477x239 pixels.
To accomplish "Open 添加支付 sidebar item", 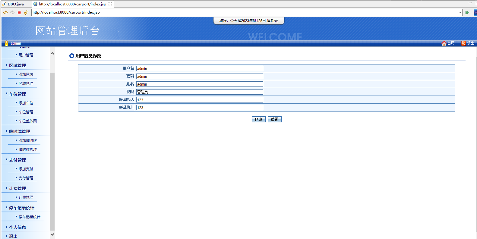I will (26, 169).
